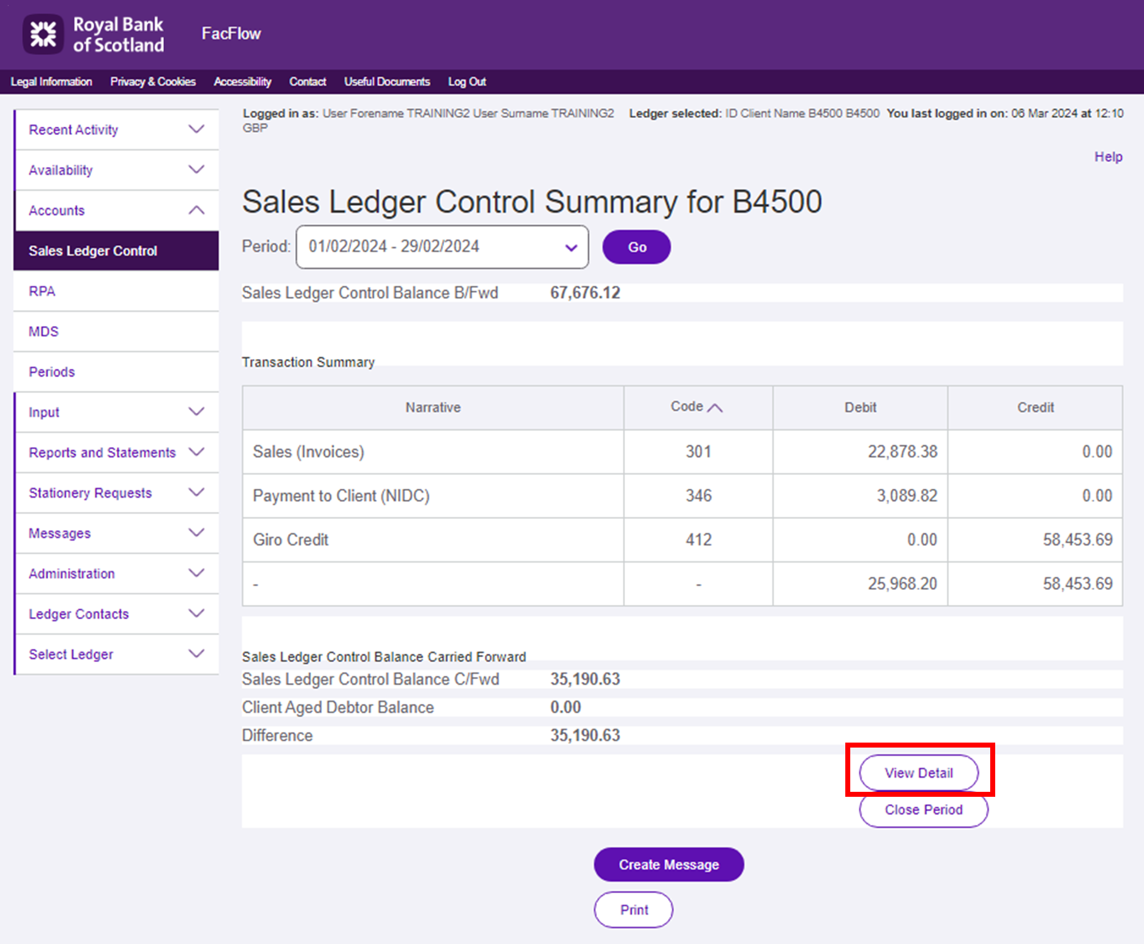
Task: Sort transactions by Code column
Action: [x=697, y=407]
